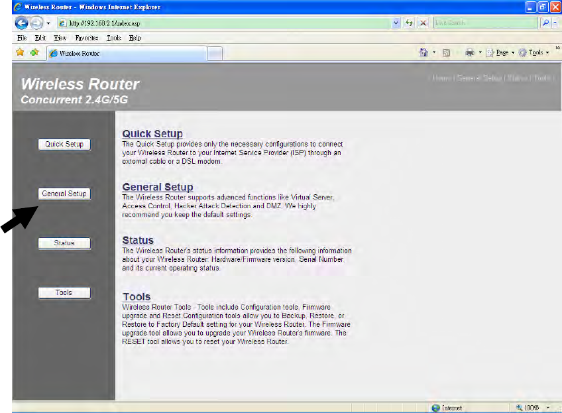Click the General Setup sidebar button
This screenshot has height=413, width=562.
[64, 194]
